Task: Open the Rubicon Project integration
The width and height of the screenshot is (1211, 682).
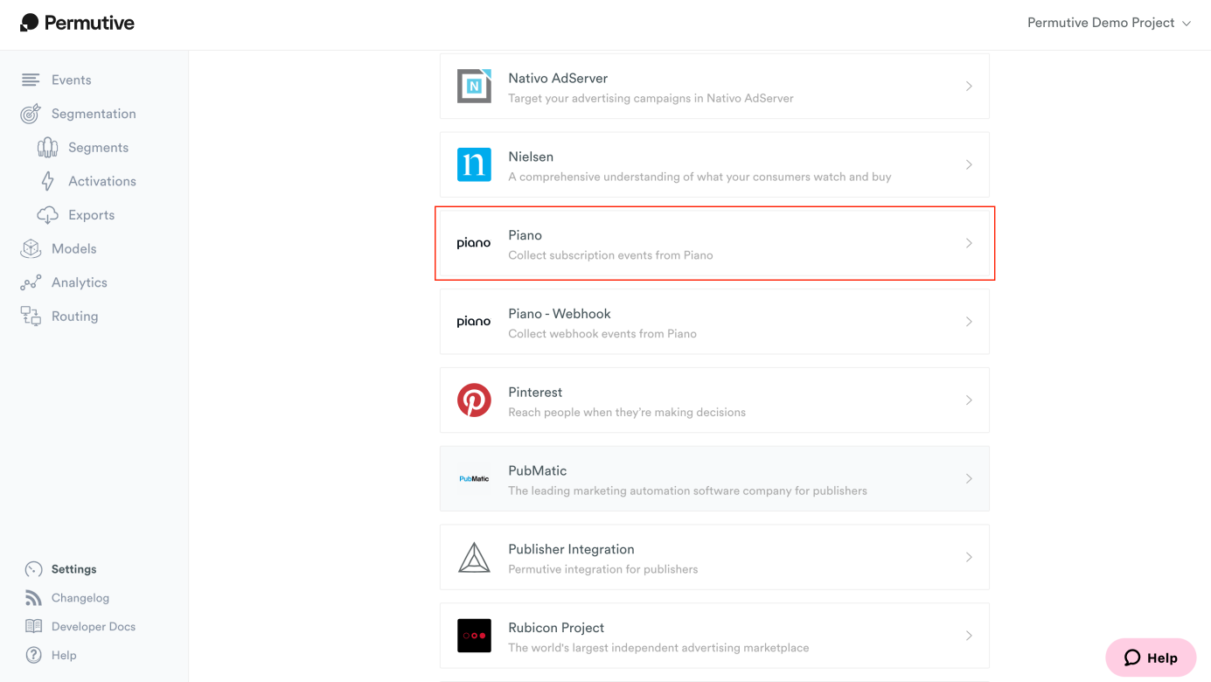Action: [714, 637]
